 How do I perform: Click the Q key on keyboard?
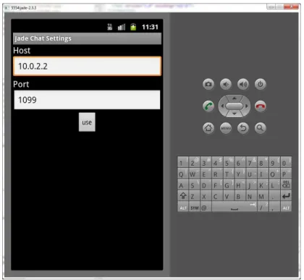(x=183, y=173)
